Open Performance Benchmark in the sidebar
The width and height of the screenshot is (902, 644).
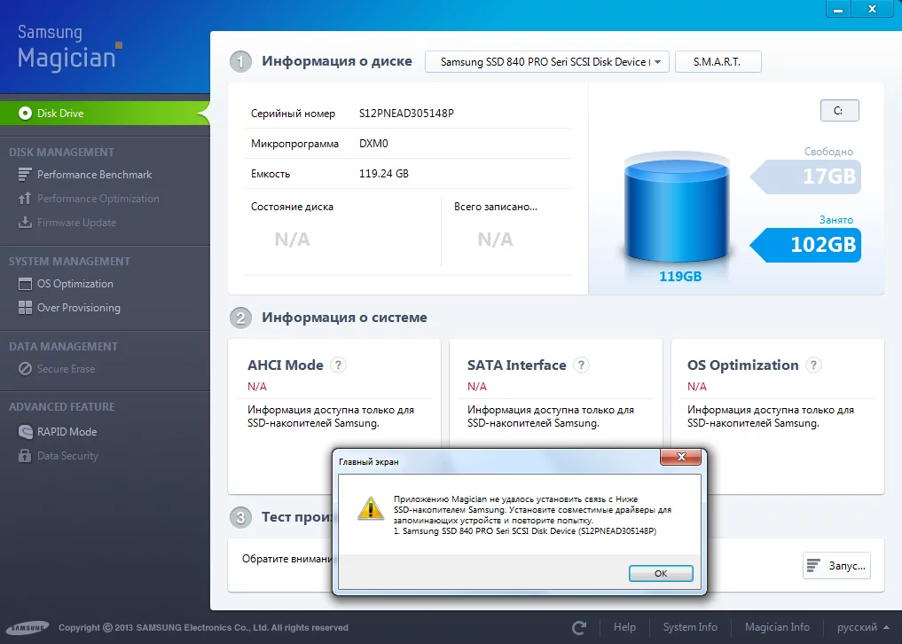(x=94, y=175)
